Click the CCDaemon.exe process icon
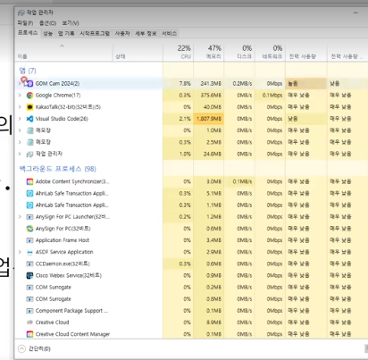Image resolution: width=368 pixels, height=360 pixels. [29, 264]
